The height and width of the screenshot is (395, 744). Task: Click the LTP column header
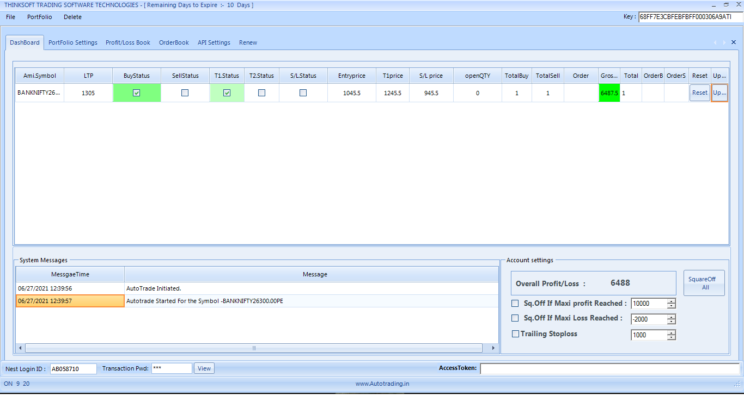88,76
